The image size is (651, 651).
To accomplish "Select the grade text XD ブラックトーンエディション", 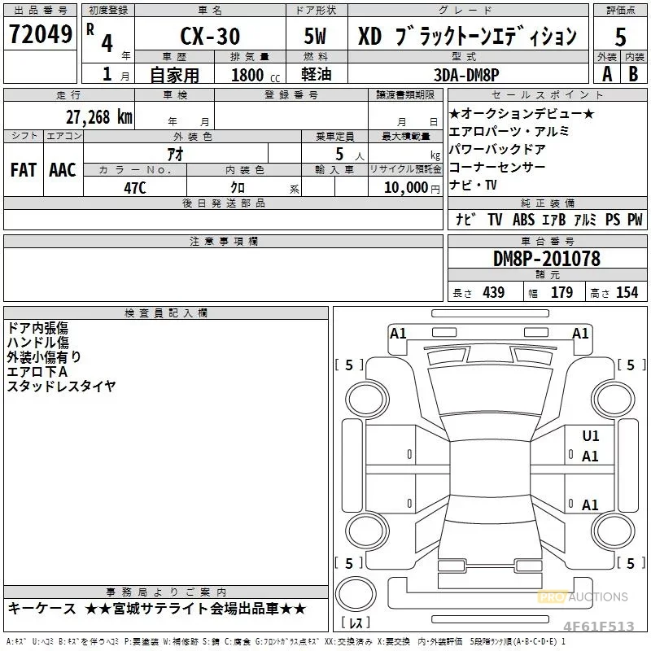I will (x=467, y=36).
